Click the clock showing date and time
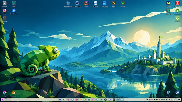Screen dimensions: 182x102 tap(174, 99)
